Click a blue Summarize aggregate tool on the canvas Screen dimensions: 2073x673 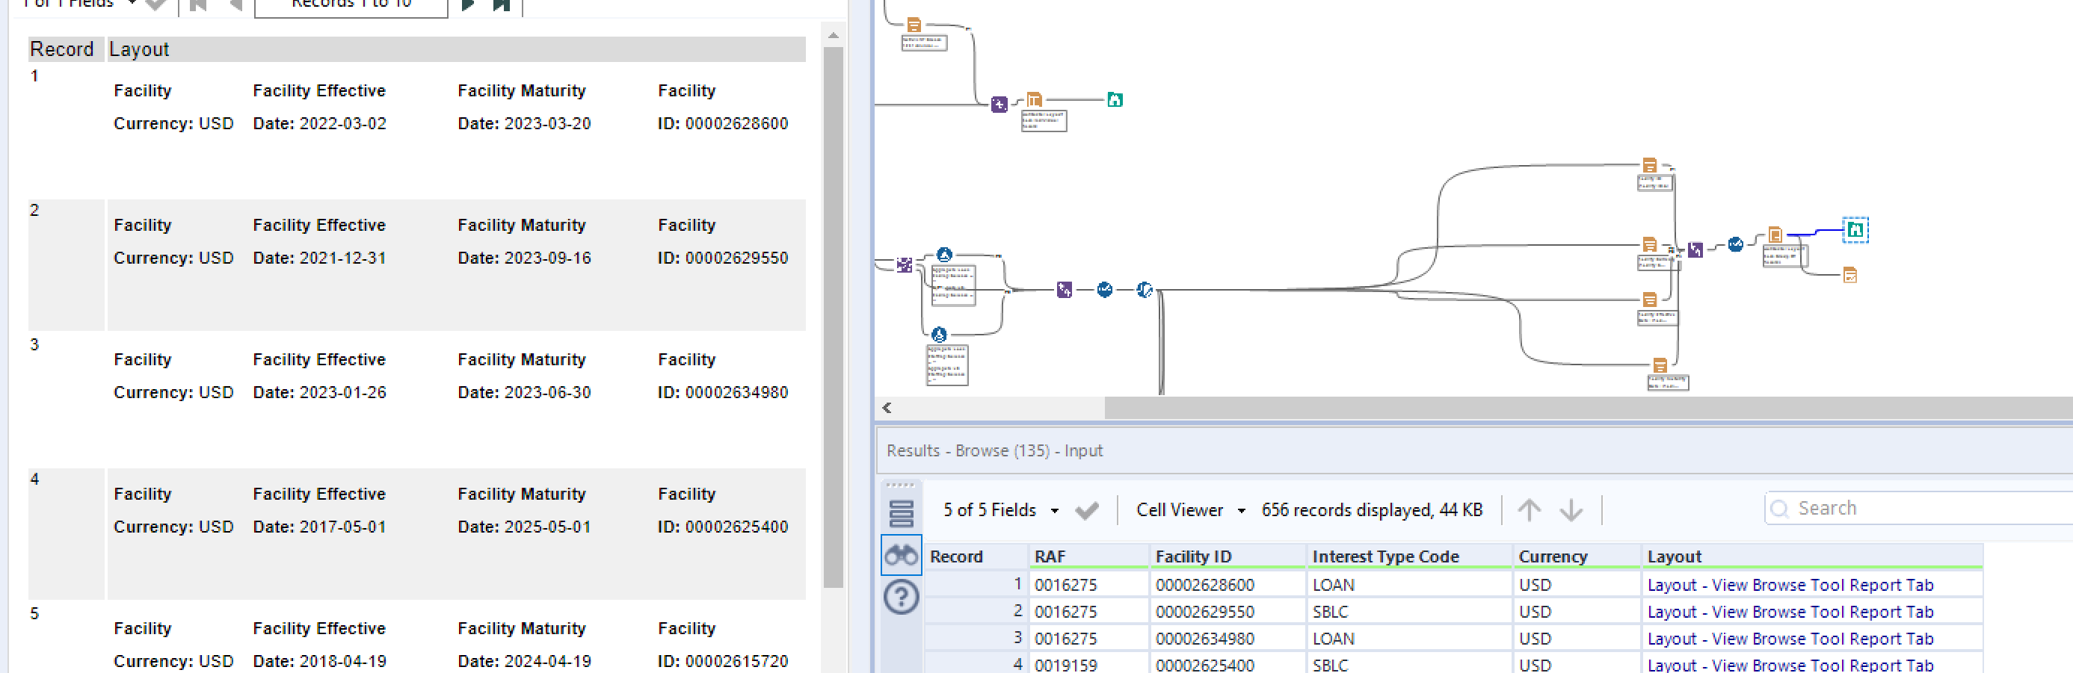click(943, 255)
